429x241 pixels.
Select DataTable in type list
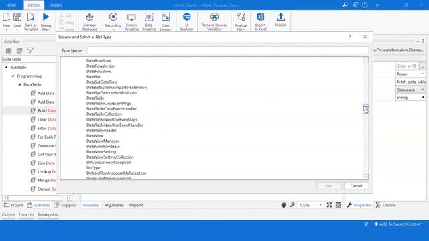coord(95,98)
